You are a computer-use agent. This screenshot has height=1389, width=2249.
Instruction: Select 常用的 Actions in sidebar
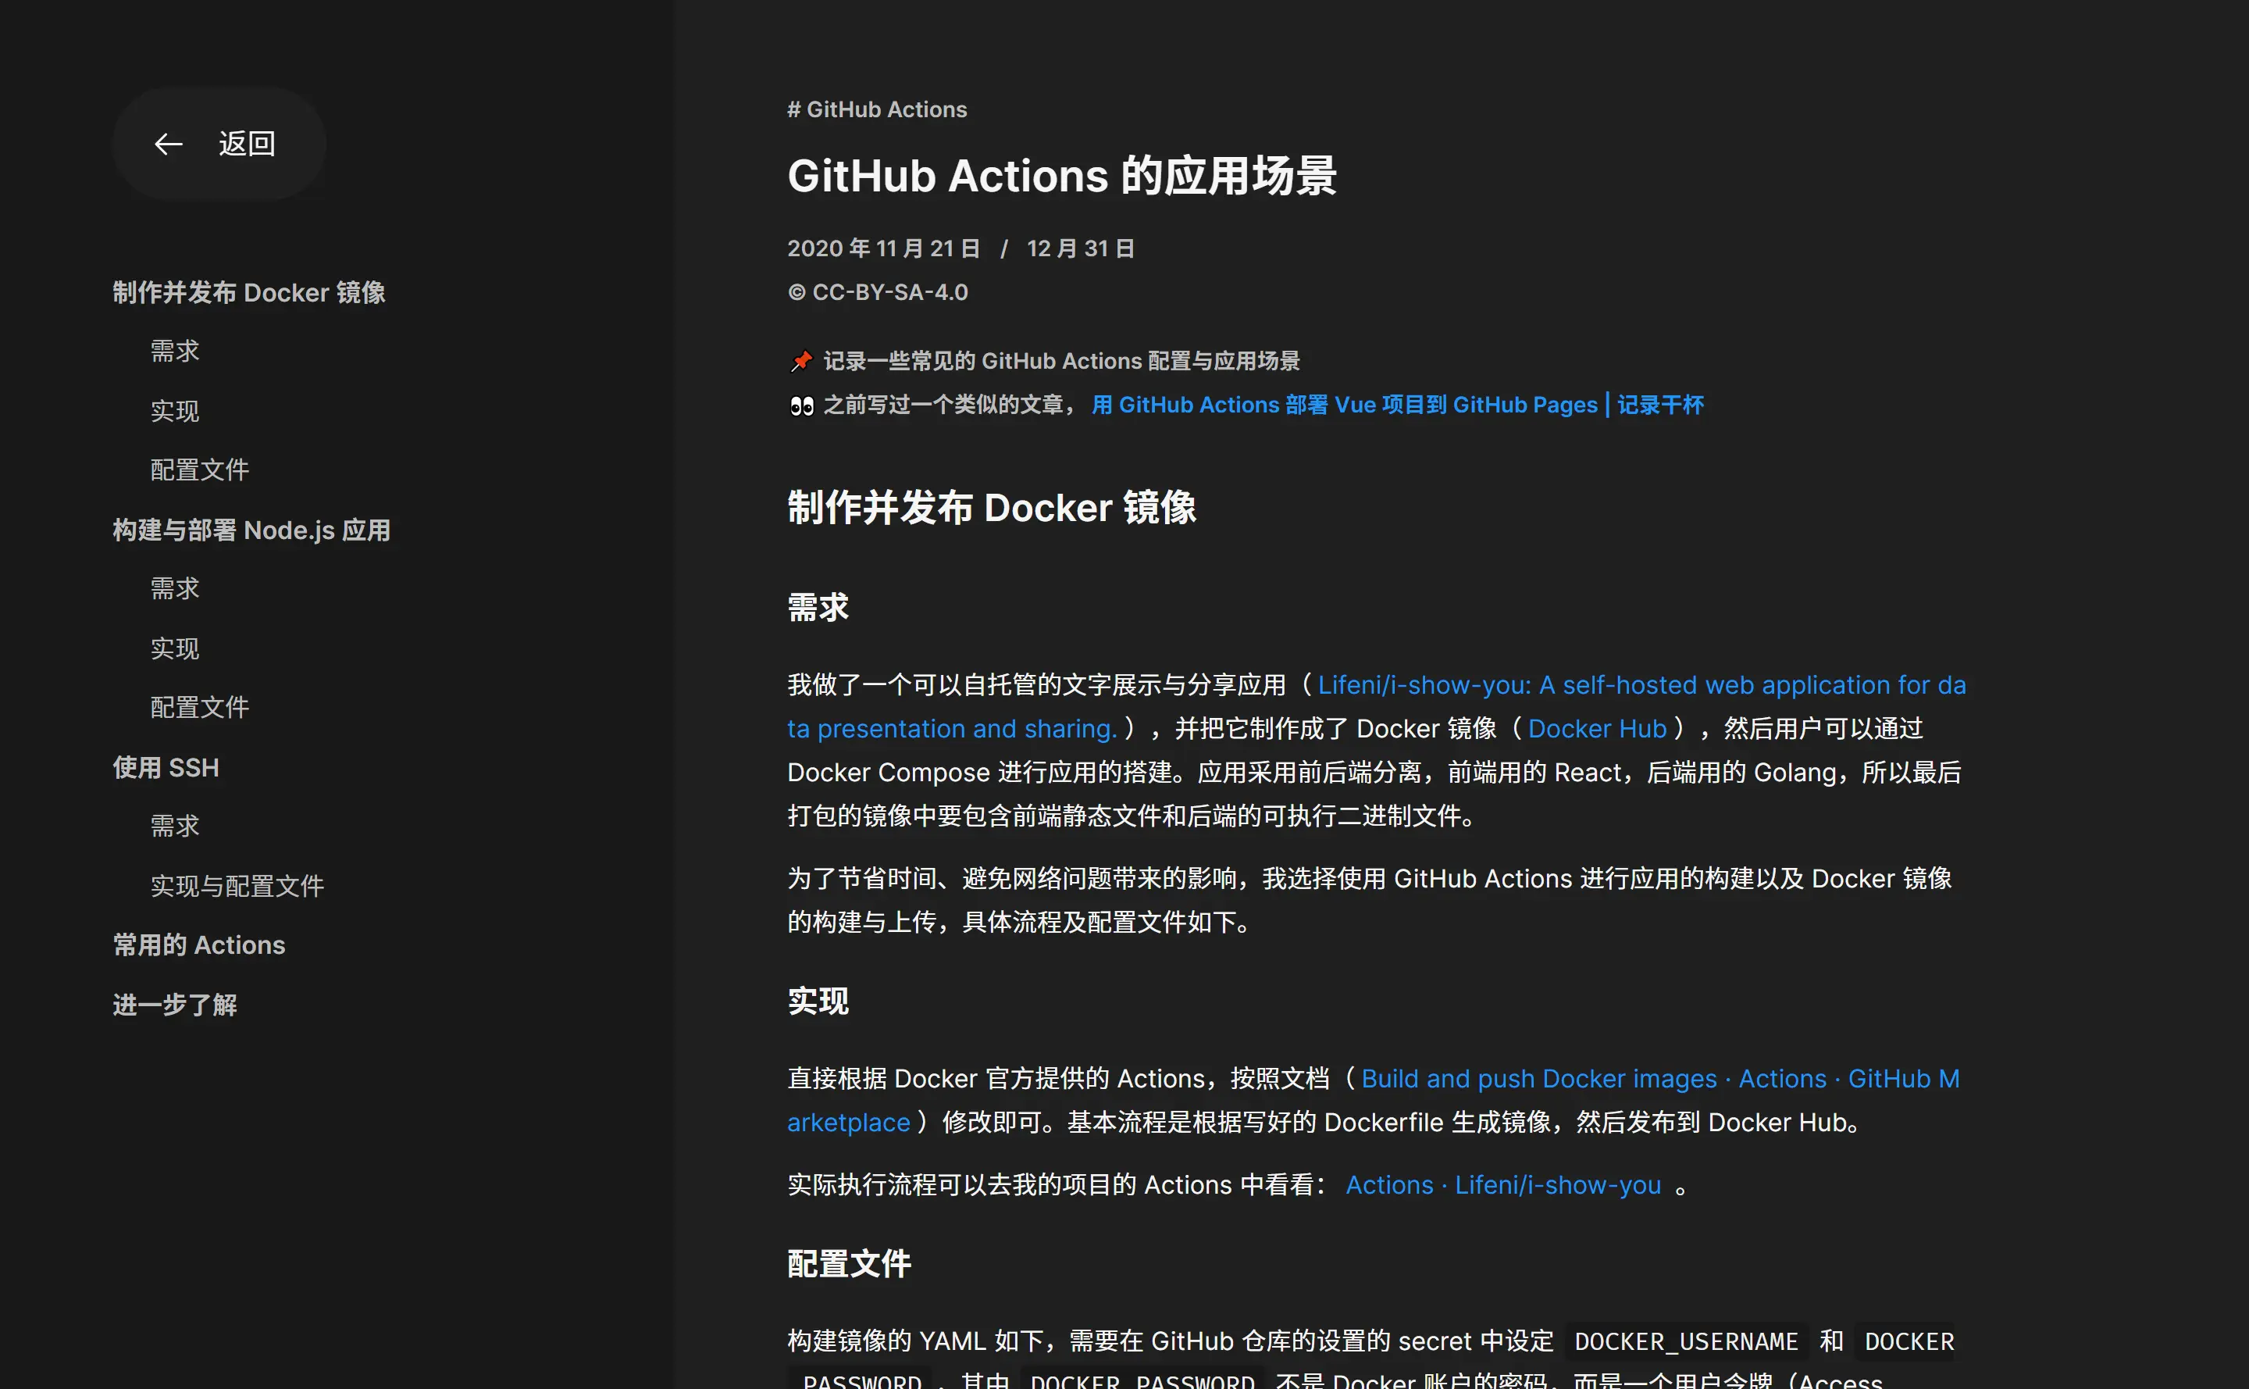pos(198,944)
